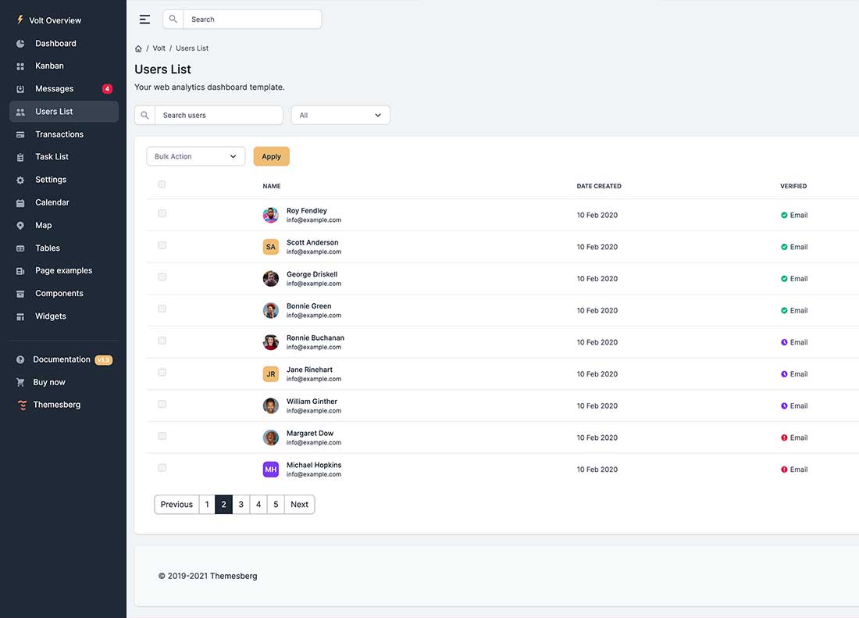Select the Kanban board icon
The width and height of the screenshot is (859, 618).
[x=20, y=66]
